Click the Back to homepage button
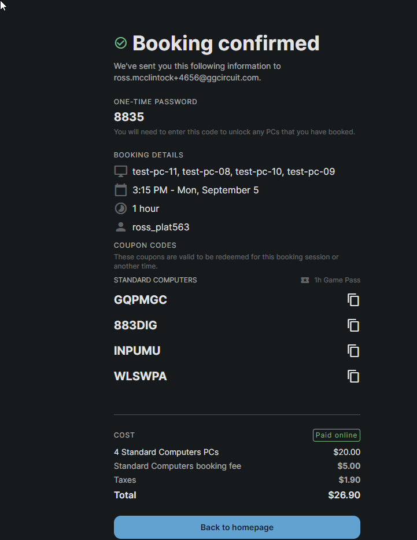The width and height of the screenshot is (417, 540). coord(237,527)
